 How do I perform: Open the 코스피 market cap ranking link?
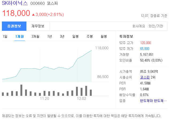145,77
